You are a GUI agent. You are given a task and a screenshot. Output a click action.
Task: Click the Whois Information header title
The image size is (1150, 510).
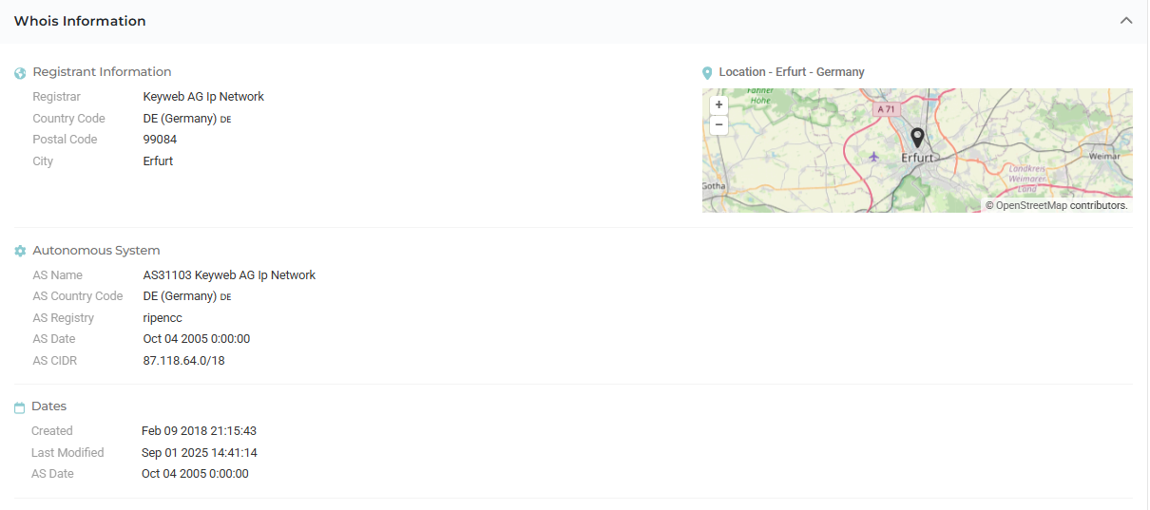pyautogui.click(x=80, y=21)
